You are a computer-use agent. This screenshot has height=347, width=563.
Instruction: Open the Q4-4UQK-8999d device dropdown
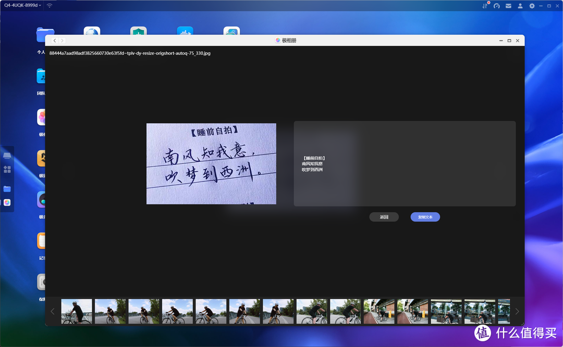click(23, 5)
